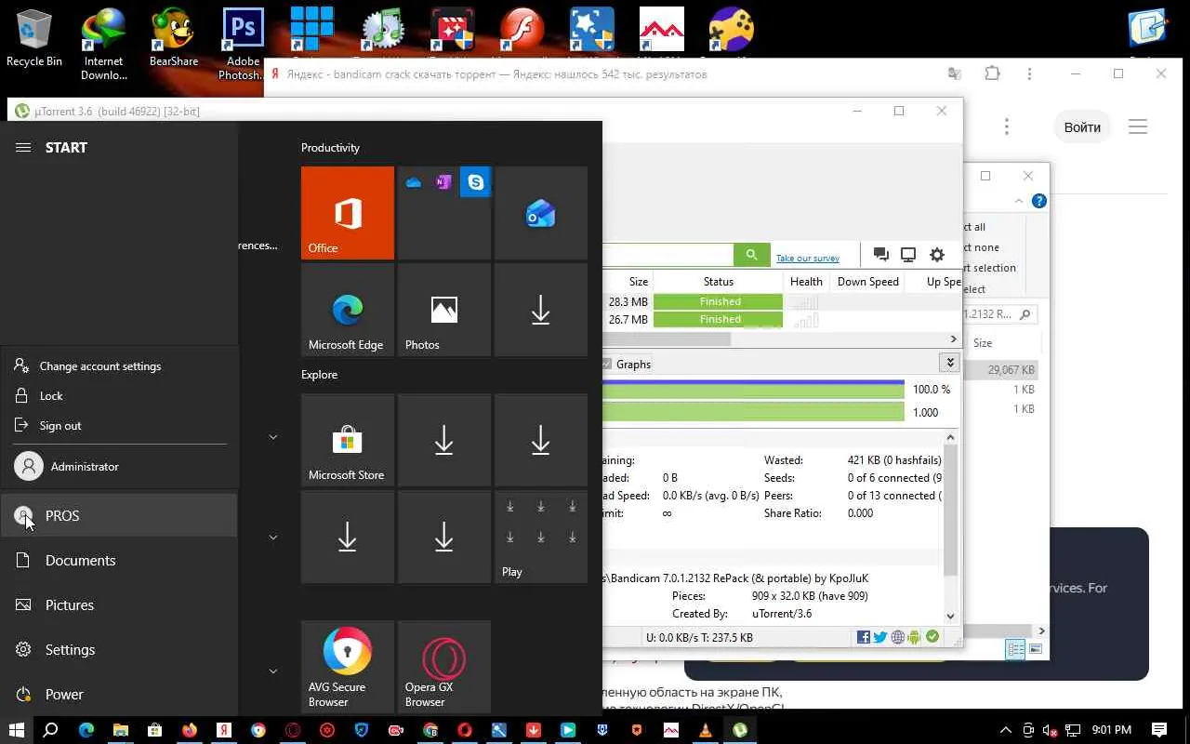Open Yandex page hamburger menu
Viewport: 1190px width, 744px height.
[1138, 127]
